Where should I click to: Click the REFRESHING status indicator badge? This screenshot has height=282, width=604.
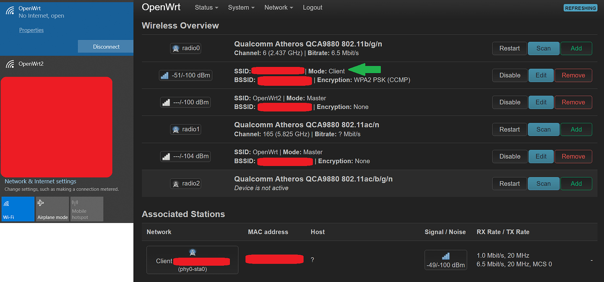(x=580, y=8)
